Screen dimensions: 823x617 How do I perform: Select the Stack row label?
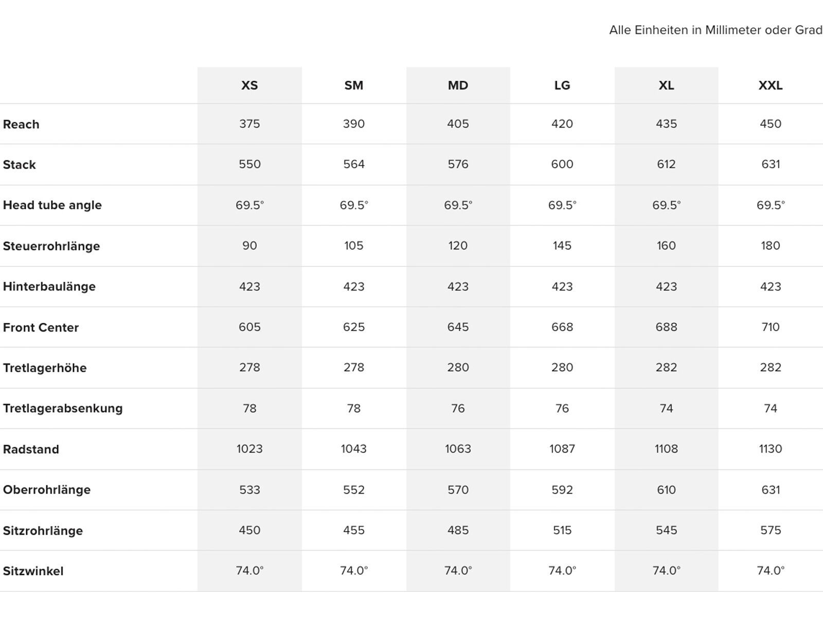(20, 165)
